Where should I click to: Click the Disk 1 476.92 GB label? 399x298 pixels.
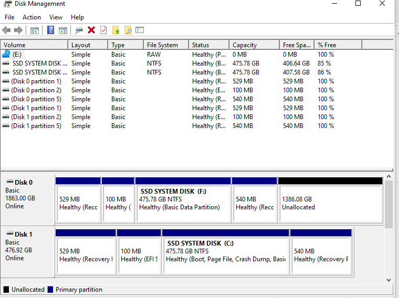[18, 250]
